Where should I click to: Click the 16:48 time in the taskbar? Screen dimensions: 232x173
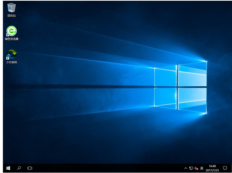point(212,166)
